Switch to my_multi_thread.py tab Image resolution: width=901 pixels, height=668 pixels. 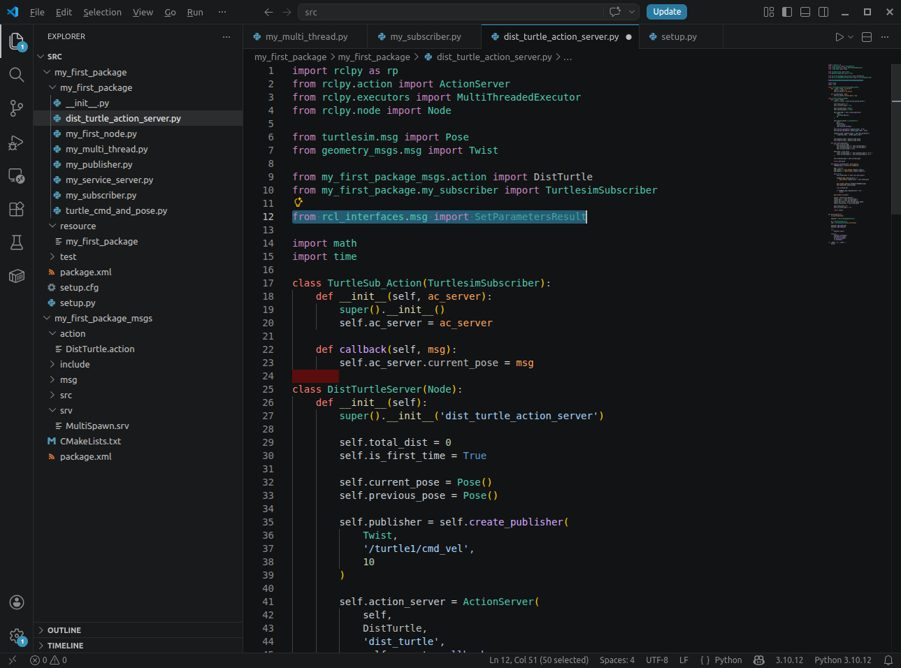point(306,37)
